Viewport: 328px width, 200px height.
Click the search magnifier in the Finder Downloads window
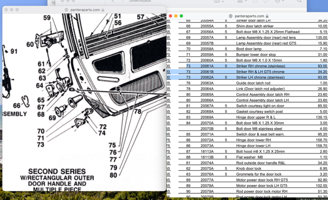[x=299, y=1]
